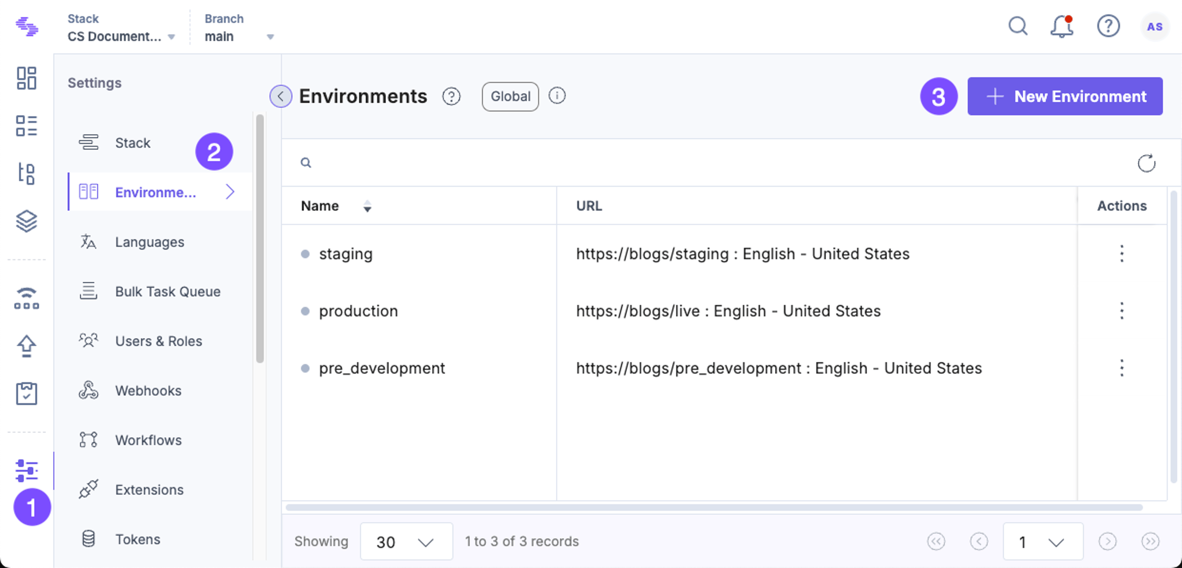This screenshot has width=1182, height=568.
Task: Click the production environment name
Action: (358, 311)
